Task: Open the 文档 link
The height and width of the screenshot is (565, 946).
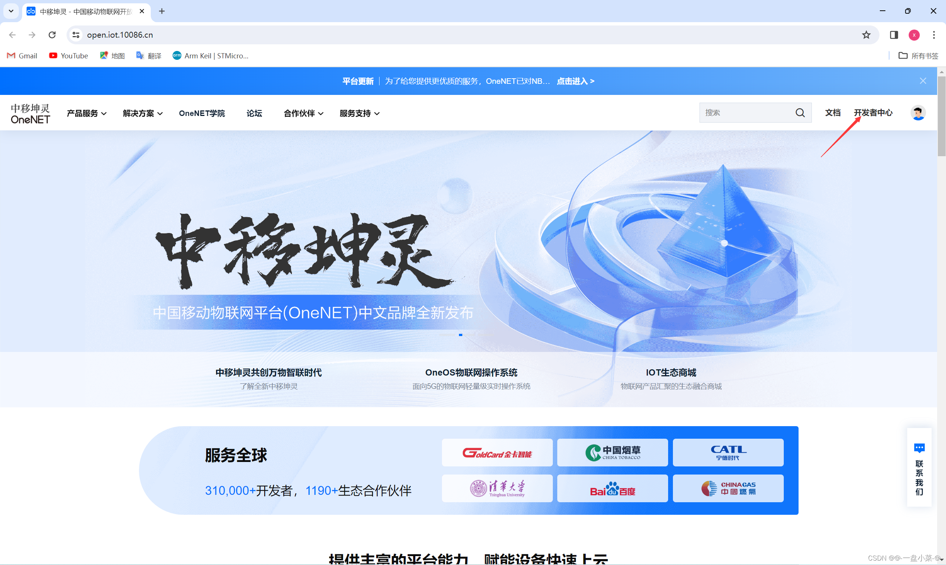Action: [833, 113]
